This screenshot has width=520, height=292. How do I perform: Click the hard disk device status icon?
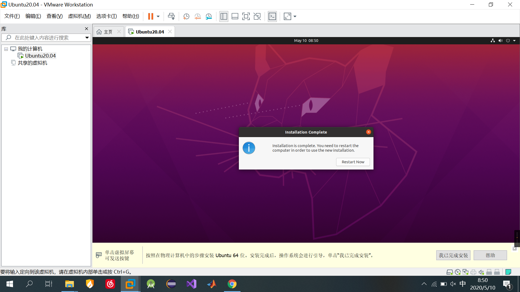pyautogui.click(x=450, y=272)
